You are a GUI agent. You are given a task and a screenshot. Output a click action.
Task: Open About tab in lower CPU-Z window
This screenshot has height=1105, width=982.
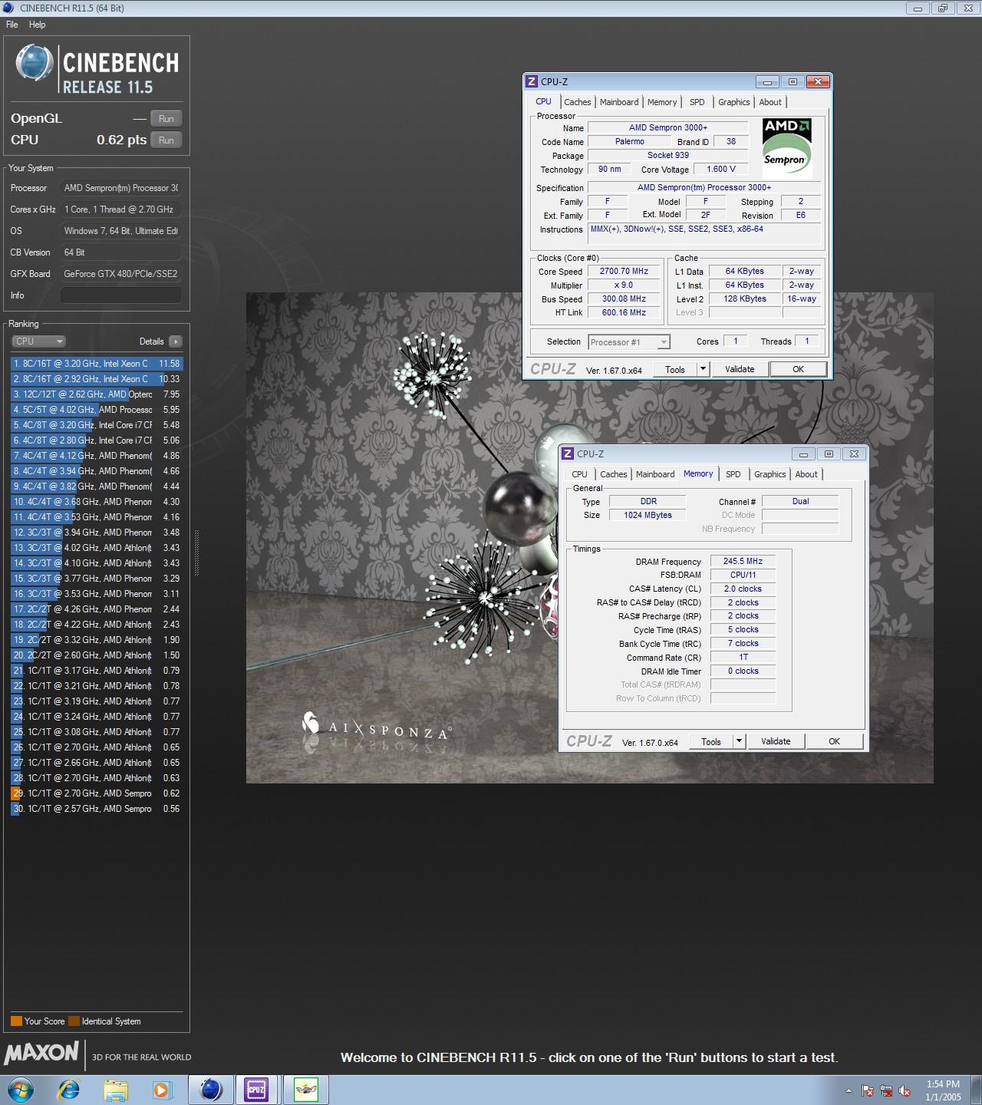point(806,474)
